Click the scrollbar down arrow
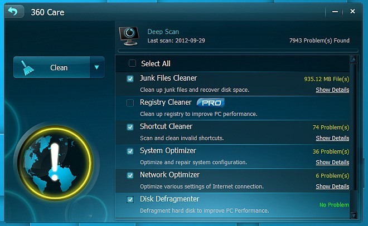This screenshot has width=368, height=226. (x=354, y=215)
